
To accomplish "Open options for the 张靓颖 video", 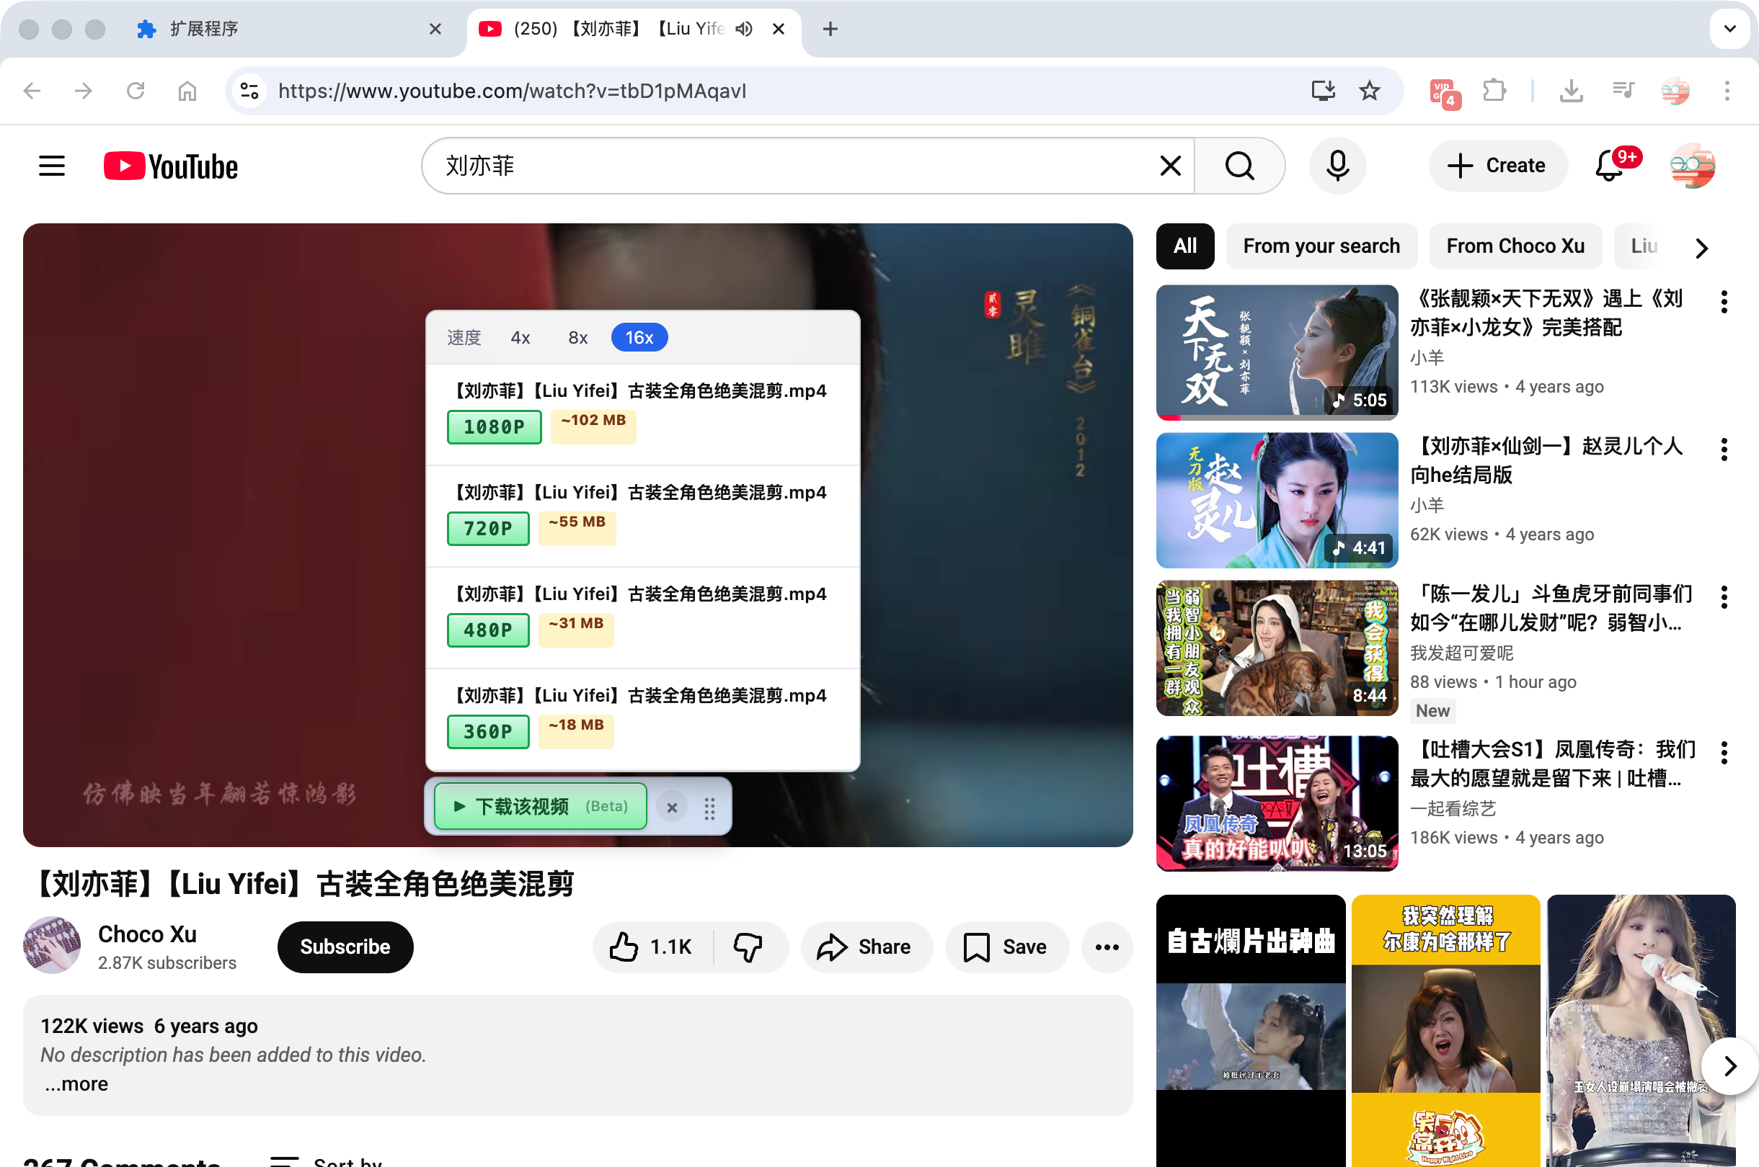I will coord(1723,301).
